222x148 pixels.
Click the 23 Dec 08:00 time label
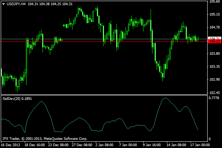click(58, 145)
